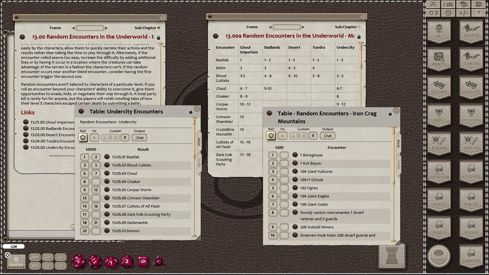The width and height of the screenshot is (489, 275).
Task: Toggle lock on Undercity Encounters table
Action: click(x=191, y=112)
